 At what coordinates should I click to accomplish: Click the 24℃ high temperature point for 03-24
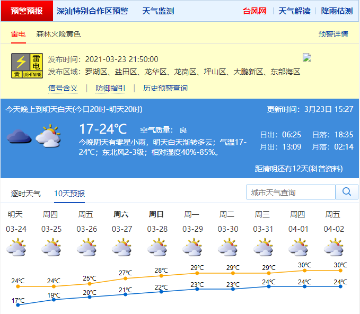click(x=18, y=286)
